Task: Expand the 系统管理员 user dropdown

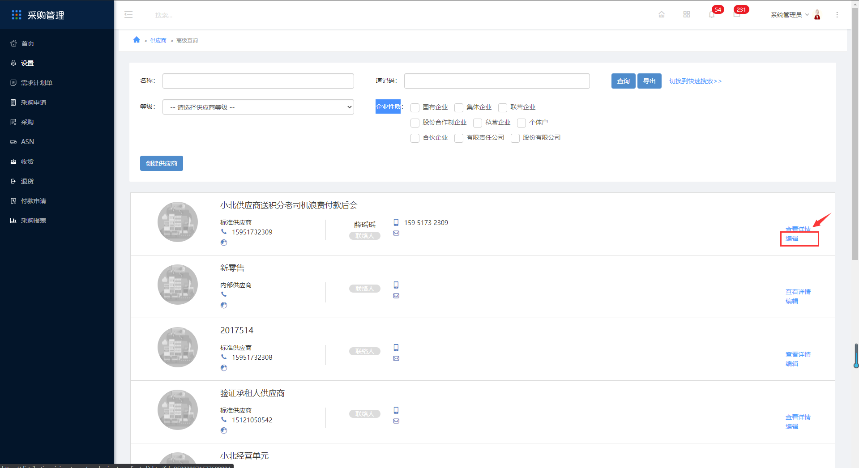Action: tap(790, 15)
